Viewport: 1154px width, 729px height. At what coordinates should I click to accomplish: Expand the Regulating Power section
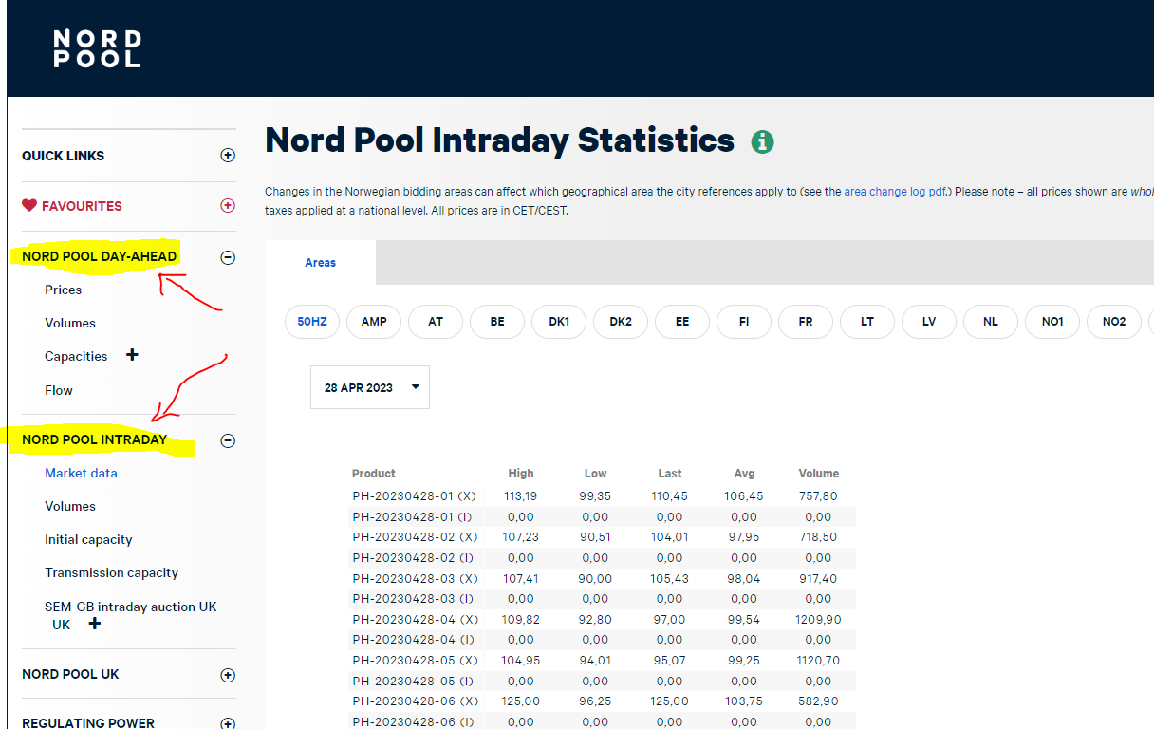click(228, 722)
